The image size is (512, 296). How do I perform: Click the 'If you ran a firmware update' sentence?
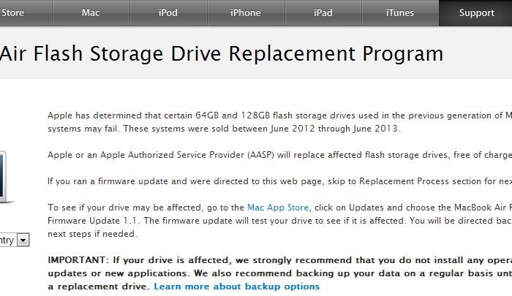click(x=278, y=181)
